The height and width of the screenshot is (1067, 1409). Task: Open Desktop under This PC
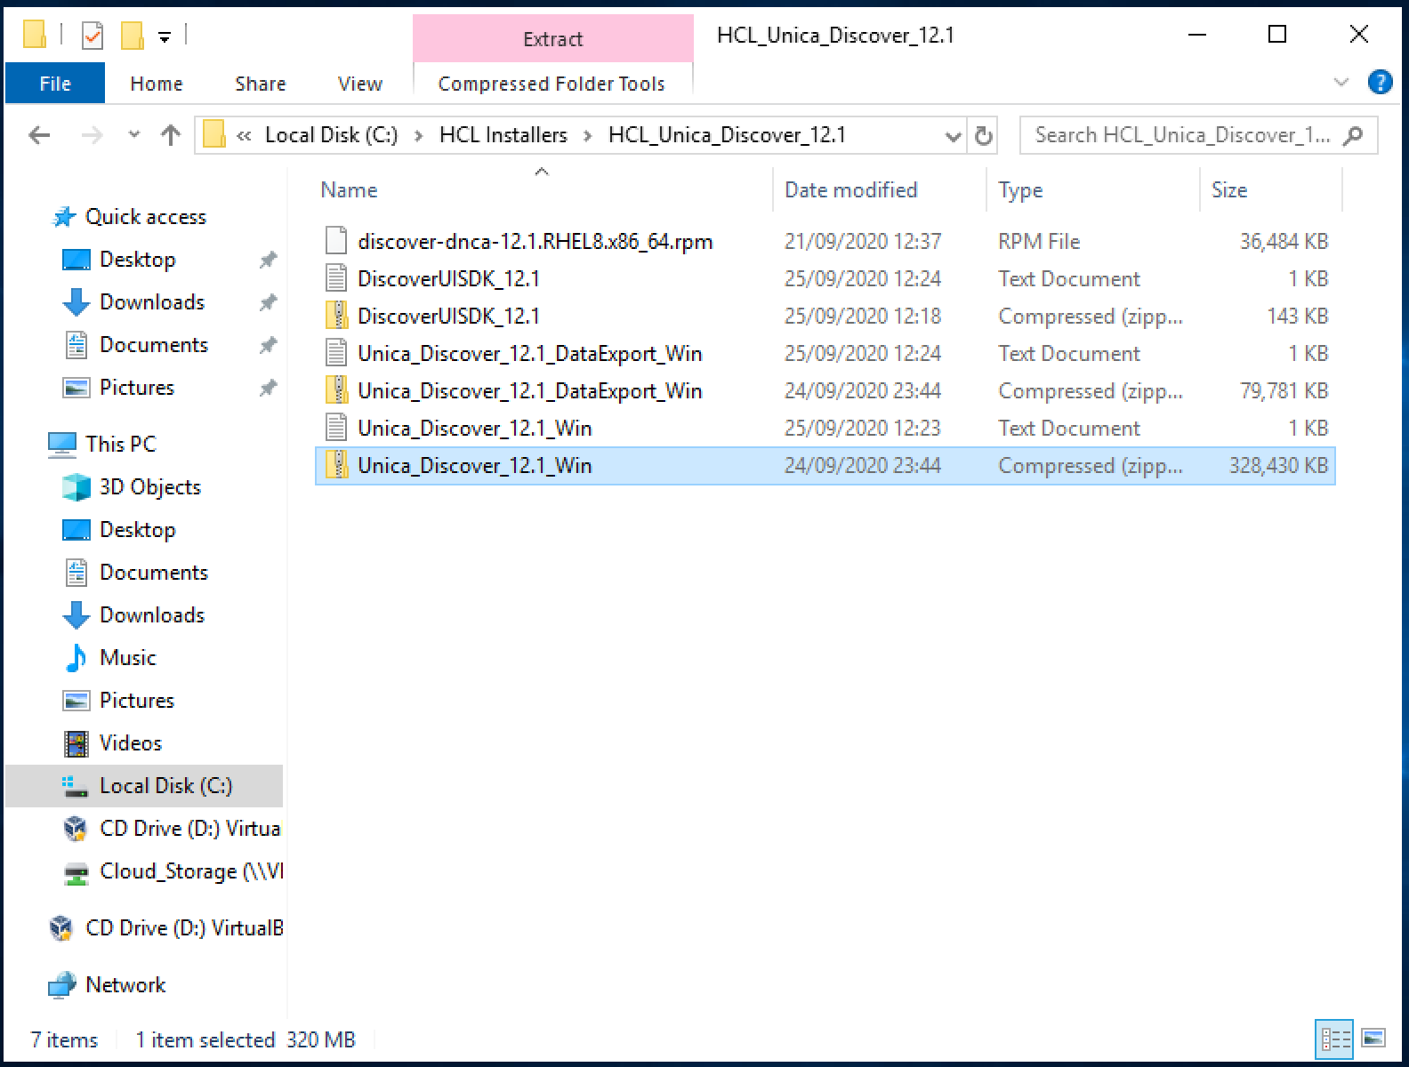(x=137, y=530)
